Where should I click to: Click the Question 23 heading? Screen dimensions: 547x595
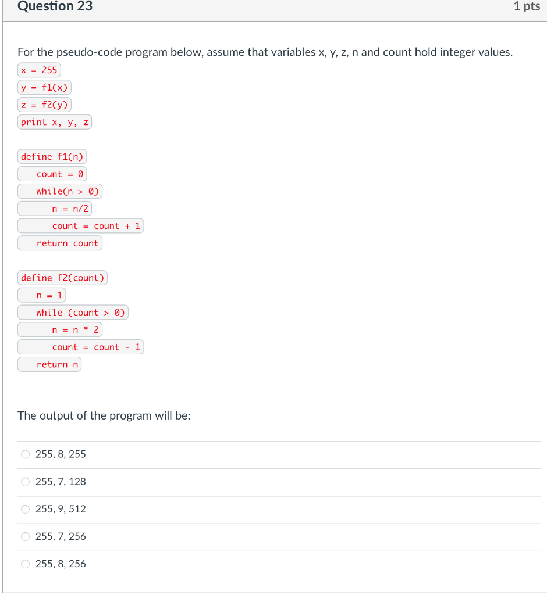click(x=55, y=7)
